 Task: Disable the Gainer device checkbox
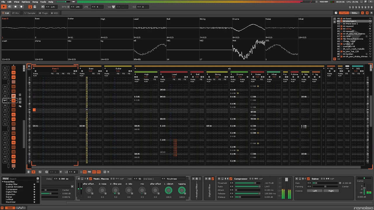click(x=308, y=178)
